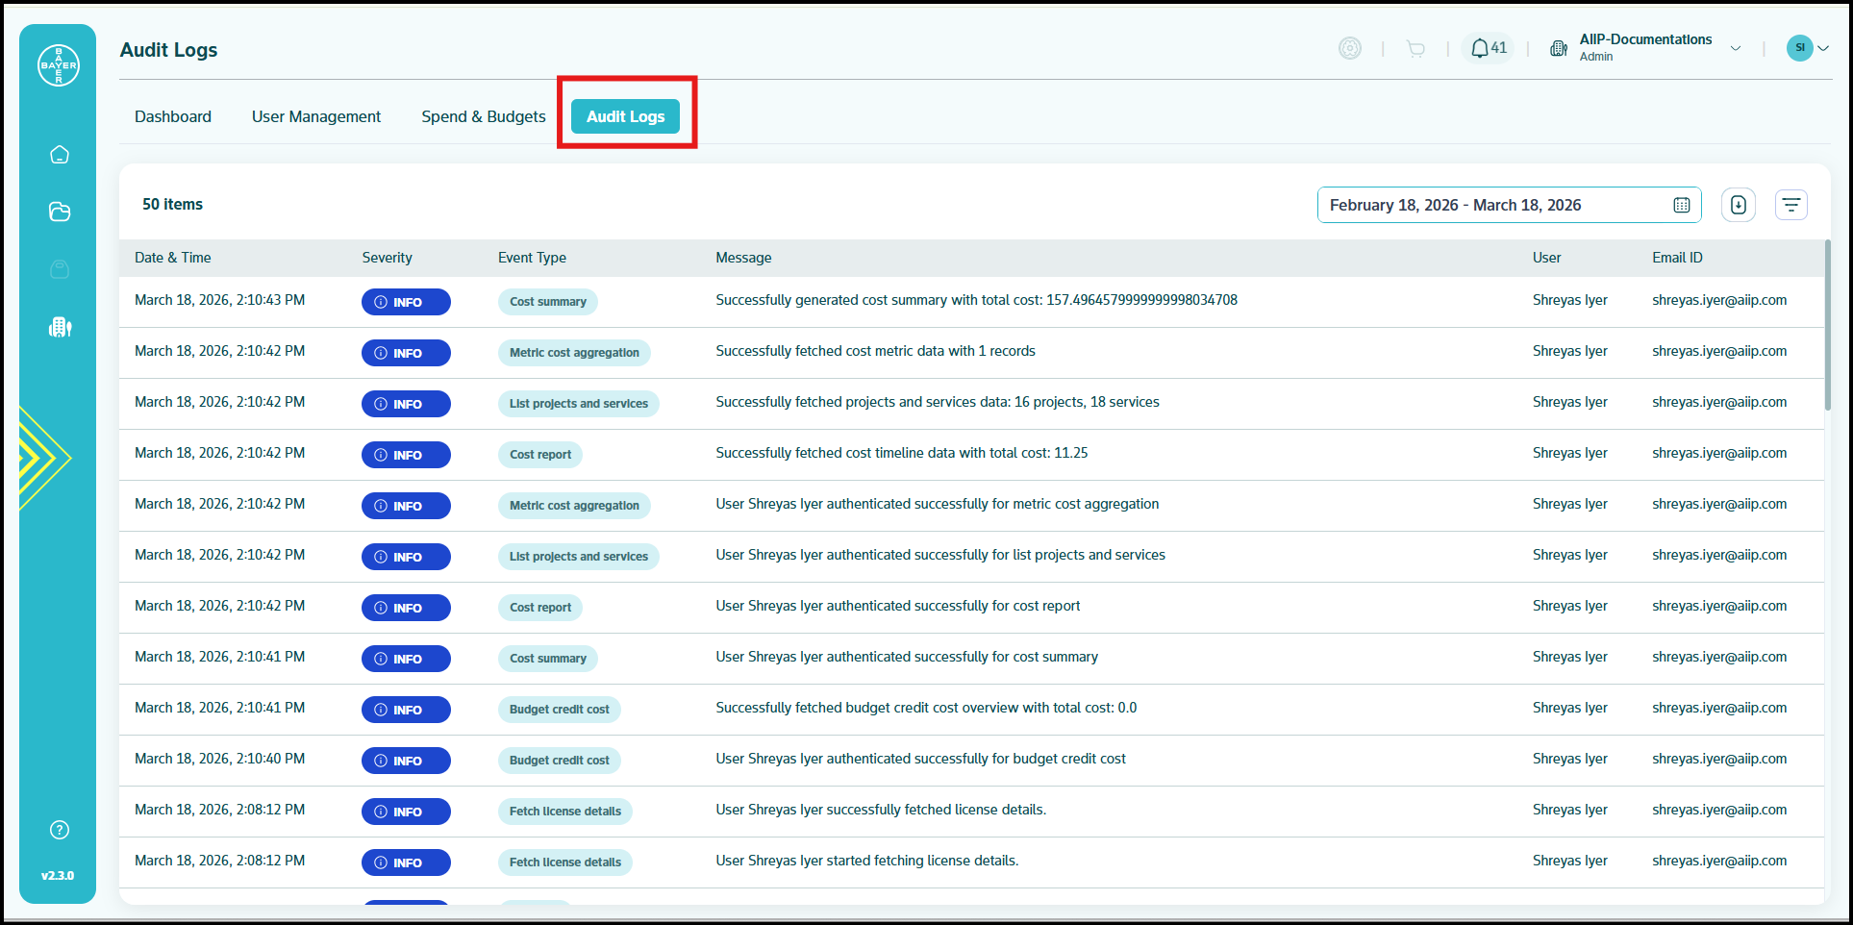Open the filter icon button
Screen dimensions: 1853x925
pos(1791,205)
